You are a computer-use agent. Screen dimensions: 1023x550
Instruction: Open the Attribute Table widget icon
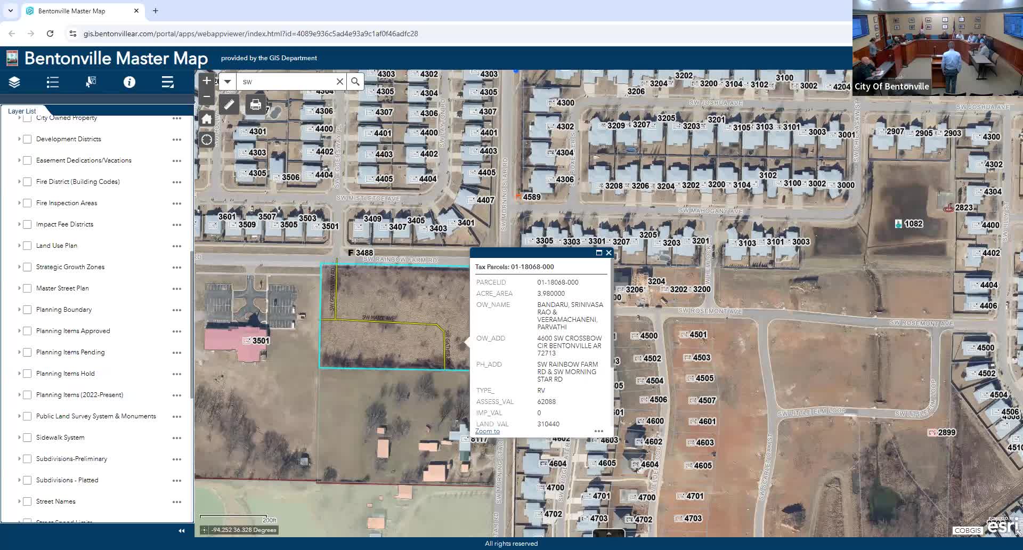[x=168, y=82]
